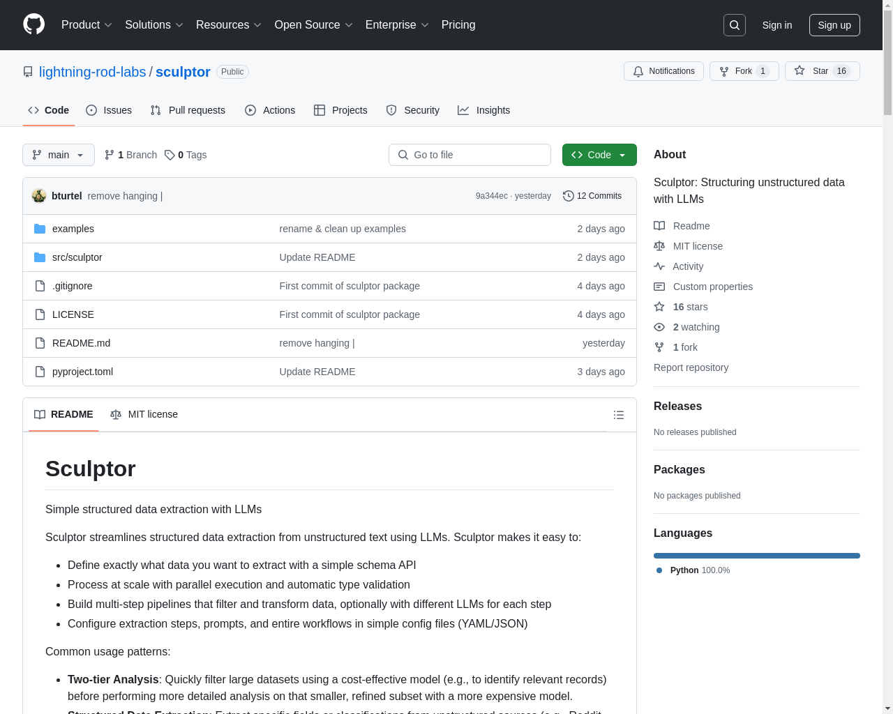Click Sign in

tap(777, 25)
